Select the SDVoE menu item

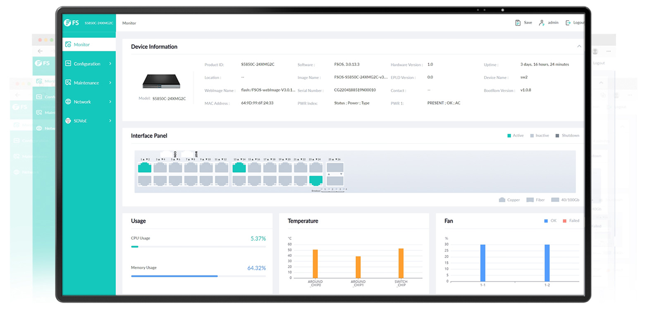click(x=80, y=121)
